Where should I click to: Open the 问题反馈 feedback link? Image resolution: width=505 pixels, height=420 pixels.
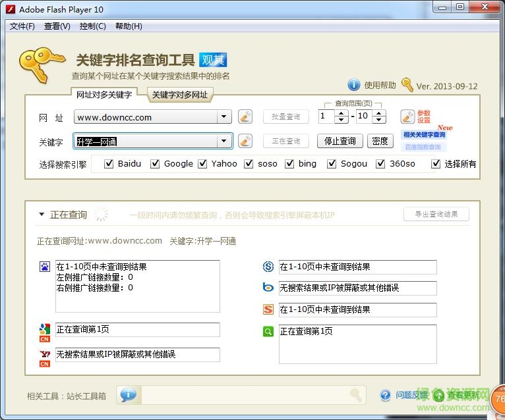click(x=411, y=395)
